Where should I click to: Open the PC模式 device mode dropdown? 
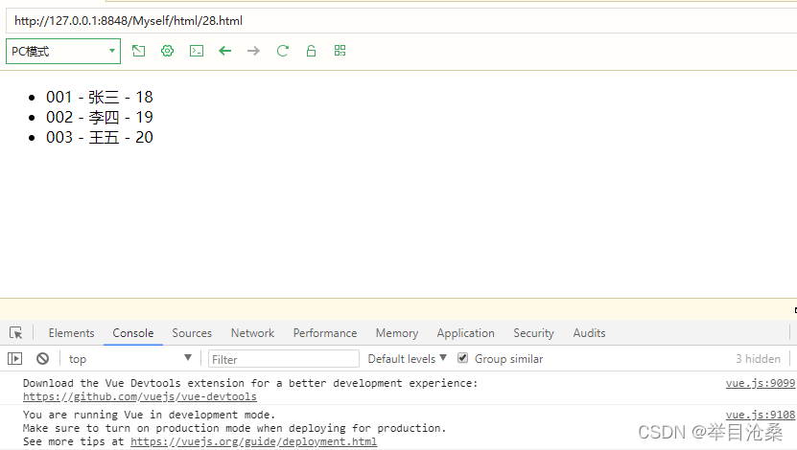tap(63, 52)
